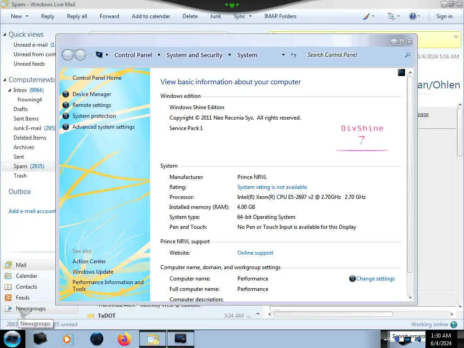
Task: Collapse the Computernewb account tree
Action: click(5, 80)
